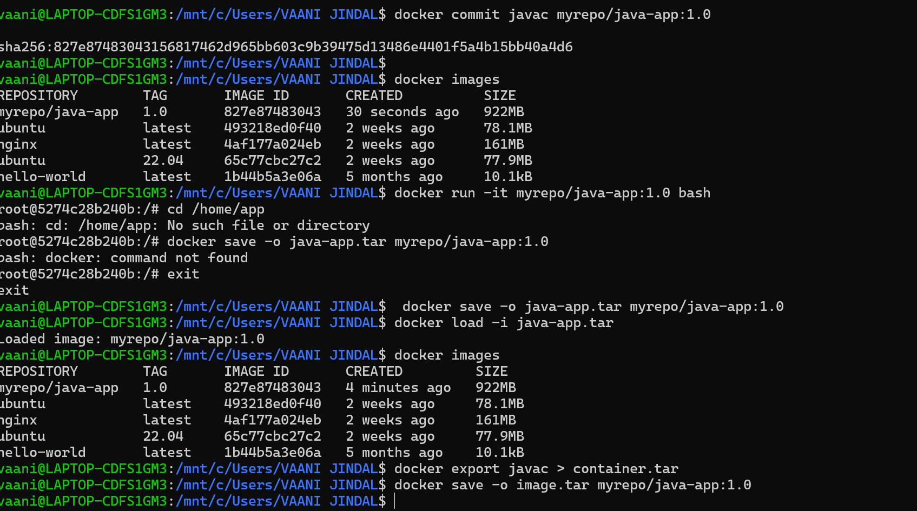Select the exit command output line
The height and width of the screenshot is (511, 917).
[14, 290]
